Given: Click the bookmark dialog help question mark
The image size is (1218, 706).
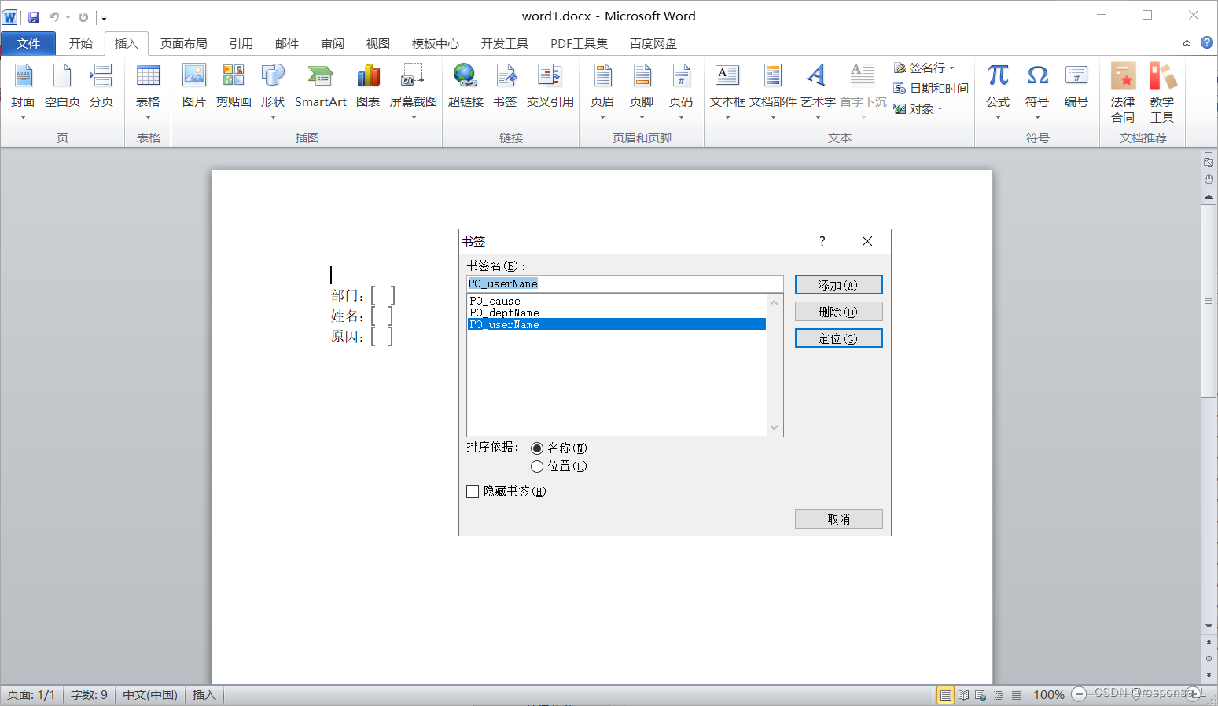Looking at the screenshot, I should 822,241.
